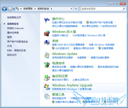Click 更改用户帐户控制设置 link
The height and width of the screenshot is (108, 128).
click(101, 23)
